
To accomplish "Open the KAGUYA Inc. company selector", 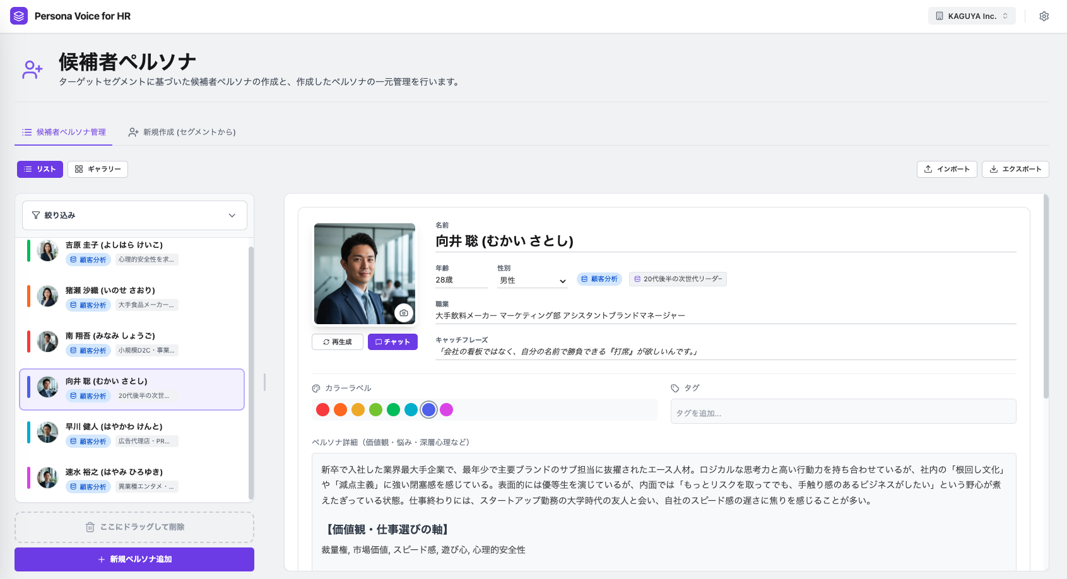I will (x=971, y=15).
